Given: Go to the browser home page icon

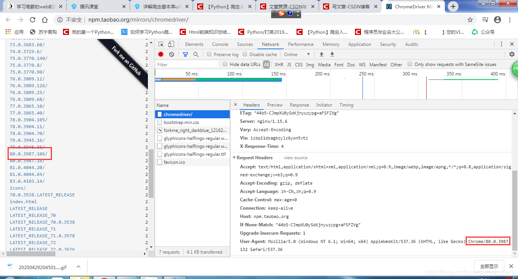Looking at the screenshot, I should [45, 20].
